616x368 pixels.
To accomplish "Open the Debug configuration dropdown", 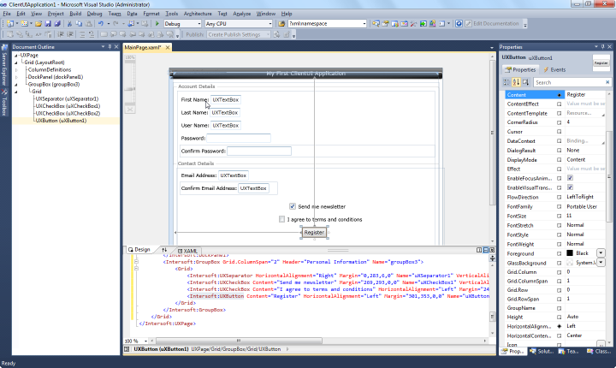I will pos(198,25).
